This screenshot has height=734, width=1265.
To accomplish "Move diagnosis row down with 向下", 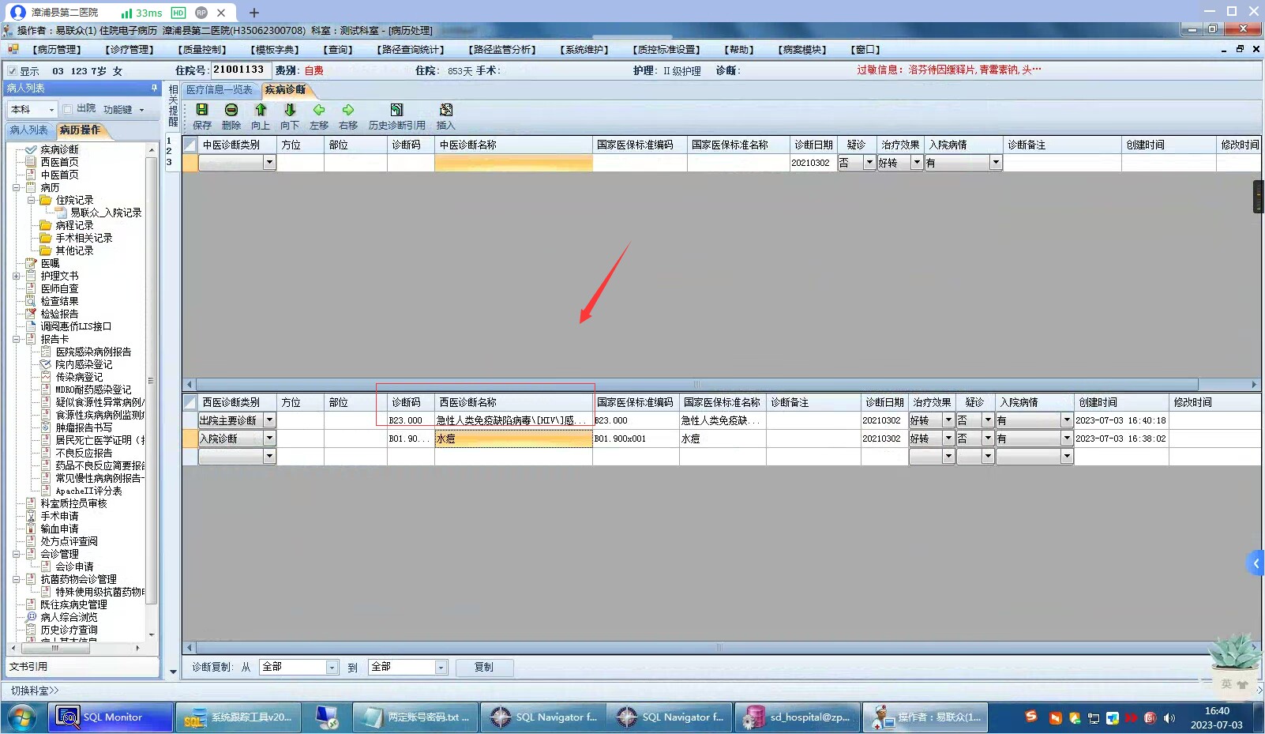I will (x=290, y=110).
